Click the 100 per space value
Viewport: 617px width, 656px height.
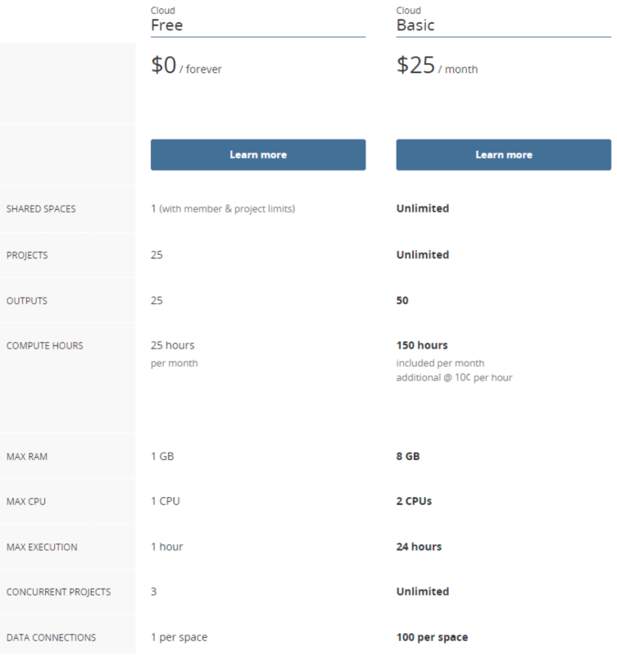click(x=432, y=637)
